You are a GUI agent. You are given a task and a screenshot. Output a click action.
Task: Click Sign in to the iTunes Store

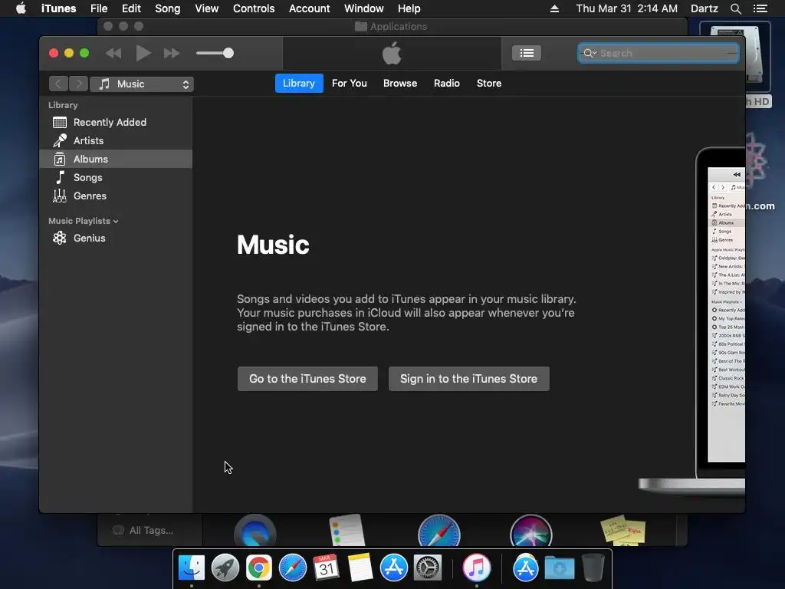[x=468, y=379]
